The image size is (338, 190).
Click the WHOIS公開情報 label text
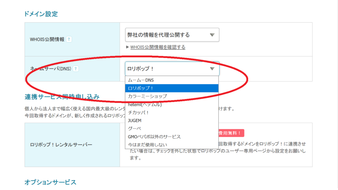pyautogui.click(x=47, y=40)
